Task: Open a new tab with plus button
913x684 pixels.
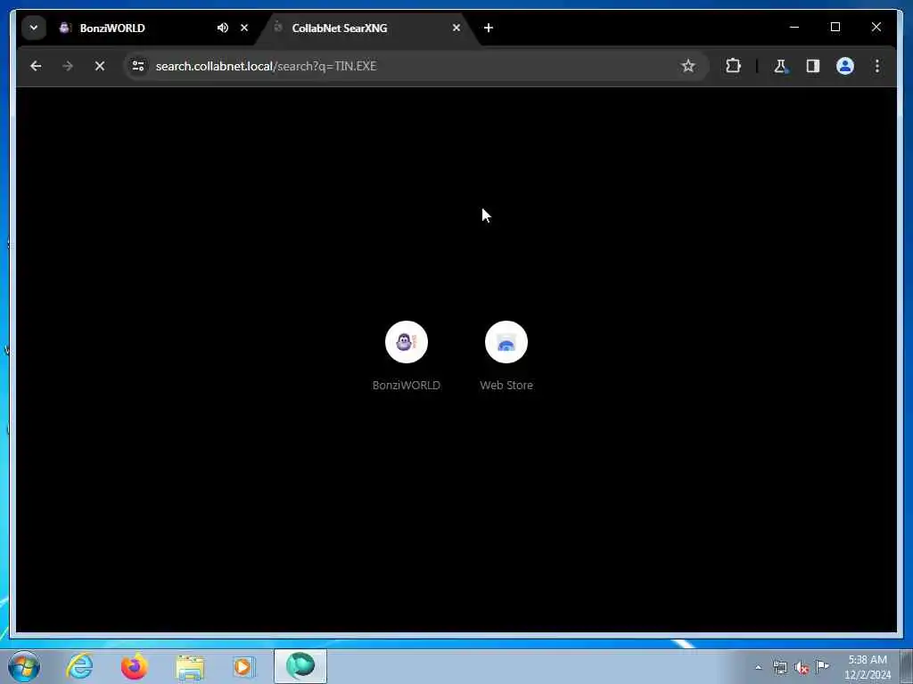Action: point(489,28)
